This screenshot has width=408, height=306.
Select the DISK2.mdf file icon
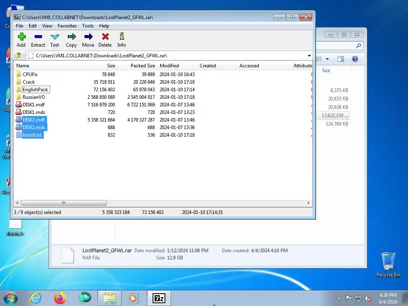[x=18, y=120]
